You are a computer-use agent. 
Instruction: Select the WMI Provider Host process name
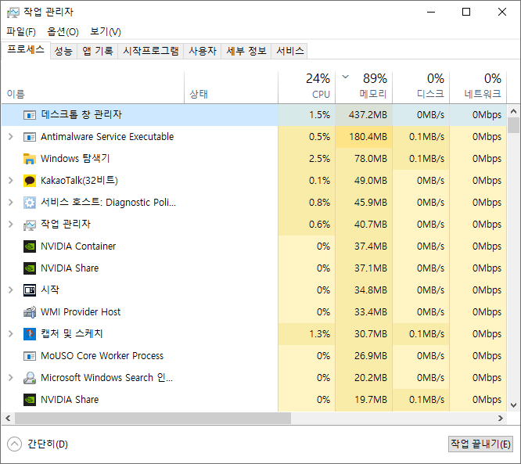click(81, 312)
